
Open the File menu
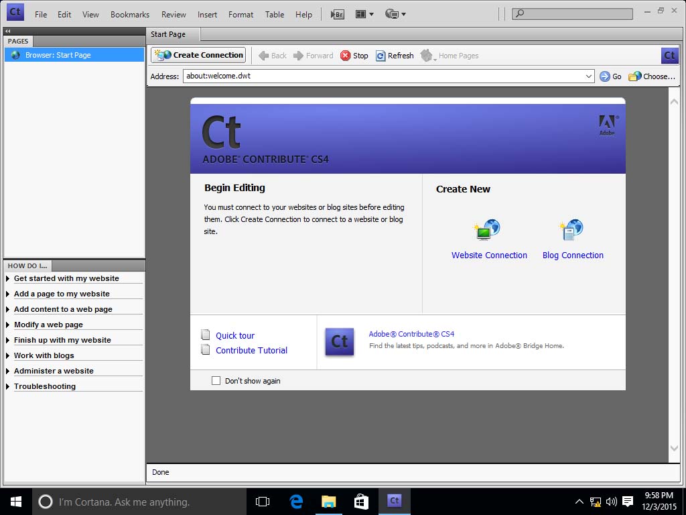(x=41, y=15)
